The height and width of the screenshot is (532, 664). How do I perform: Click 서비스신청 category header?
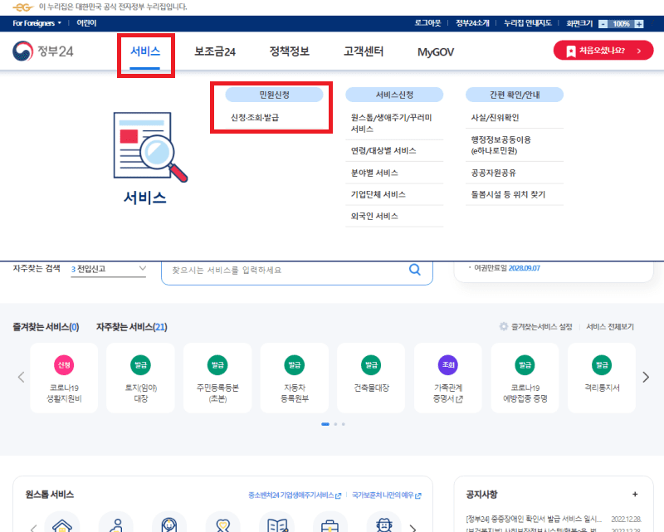[394, 95]
